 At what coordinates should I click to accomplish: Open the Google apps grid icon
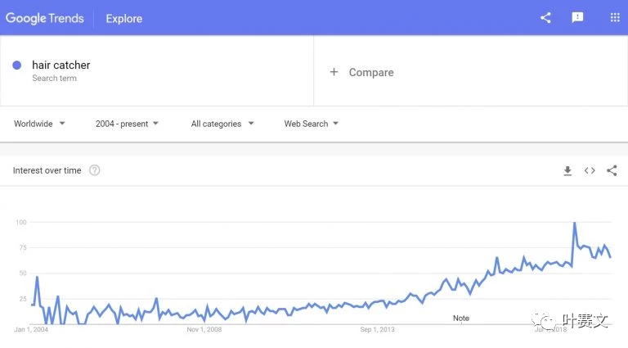click(x=615, y=18)
